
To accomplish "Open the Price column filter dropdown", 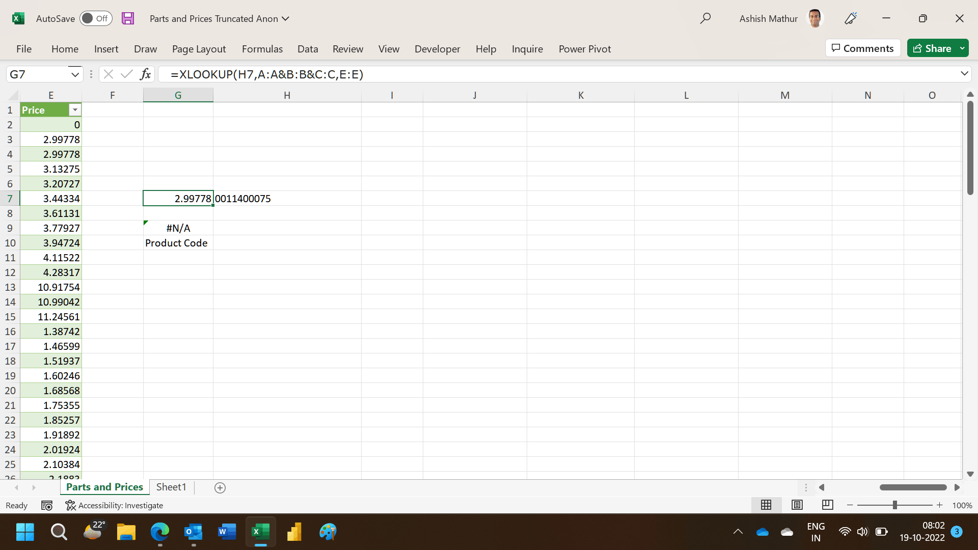I will click(75, 110).
